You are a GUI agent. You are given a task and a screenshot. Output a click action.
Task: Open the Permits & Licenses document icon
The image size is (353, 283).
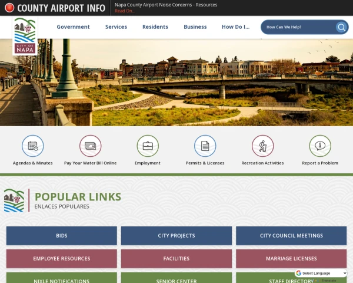(x=205, y=146)
